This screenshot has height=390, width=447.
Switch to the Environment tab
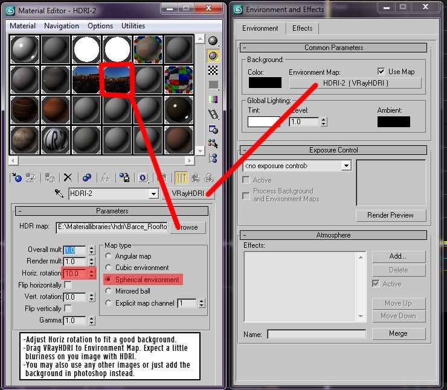click(260, 28)
